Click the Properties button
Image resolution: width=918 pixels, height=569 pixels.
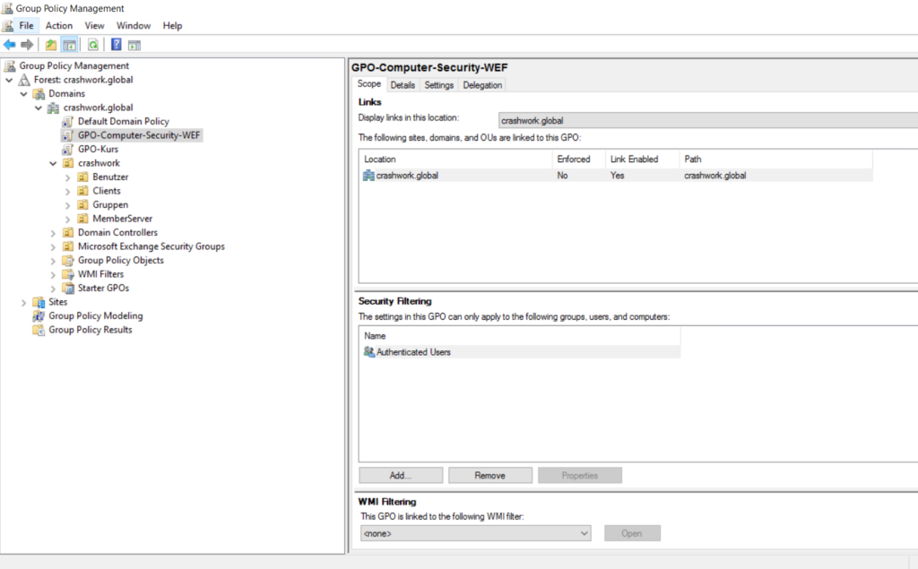[580, 475]
